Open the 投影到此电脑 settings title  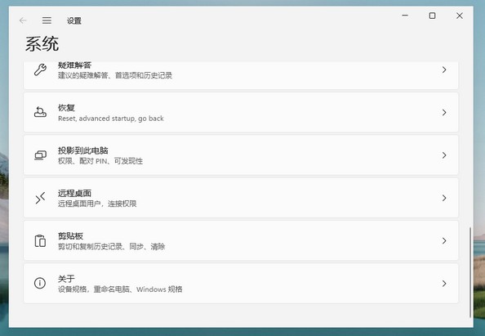83,150
